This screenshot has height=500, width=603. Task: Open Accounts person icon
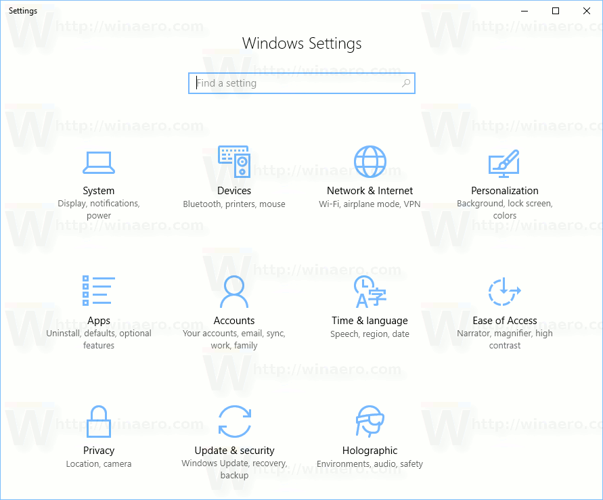pyautogui.click(x=234, y=292)
